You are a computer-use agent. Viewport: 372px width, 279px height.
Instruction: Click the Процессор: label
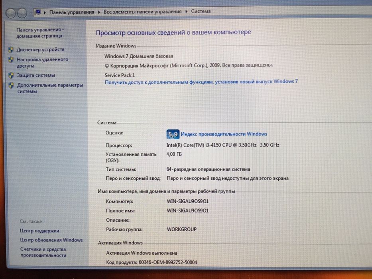[119, 145]
